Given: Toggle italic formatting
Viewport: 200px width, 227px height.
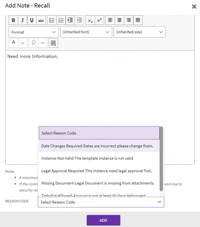Looking at the screenshot, I should [x=22, y=20].
